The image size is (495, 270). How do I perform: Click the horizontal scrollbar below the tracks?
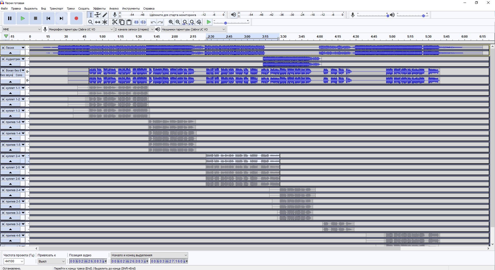pyautogui.click(x=219, y=249)
